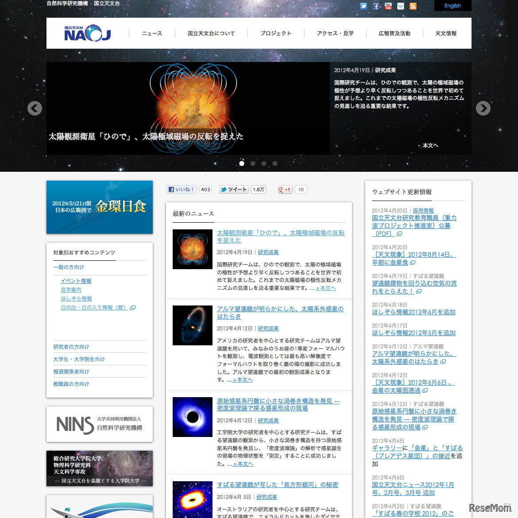Screen dimensions: 518x518
Task: Click the Google +1 share button
Action: coord(285,189)
